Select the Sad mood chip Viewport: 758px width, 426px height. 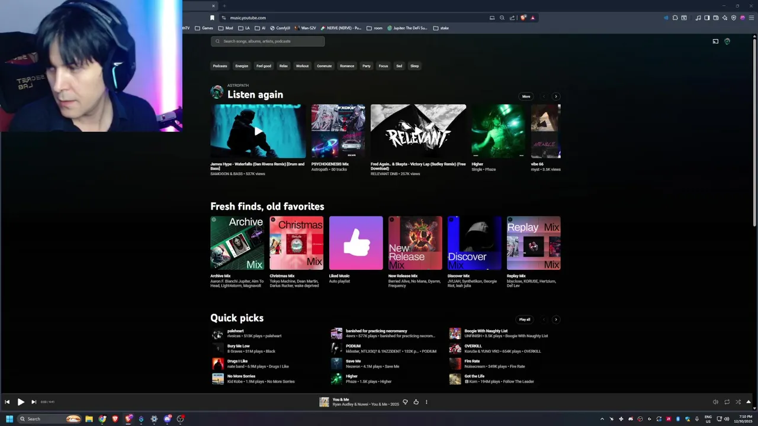(399, 66)
